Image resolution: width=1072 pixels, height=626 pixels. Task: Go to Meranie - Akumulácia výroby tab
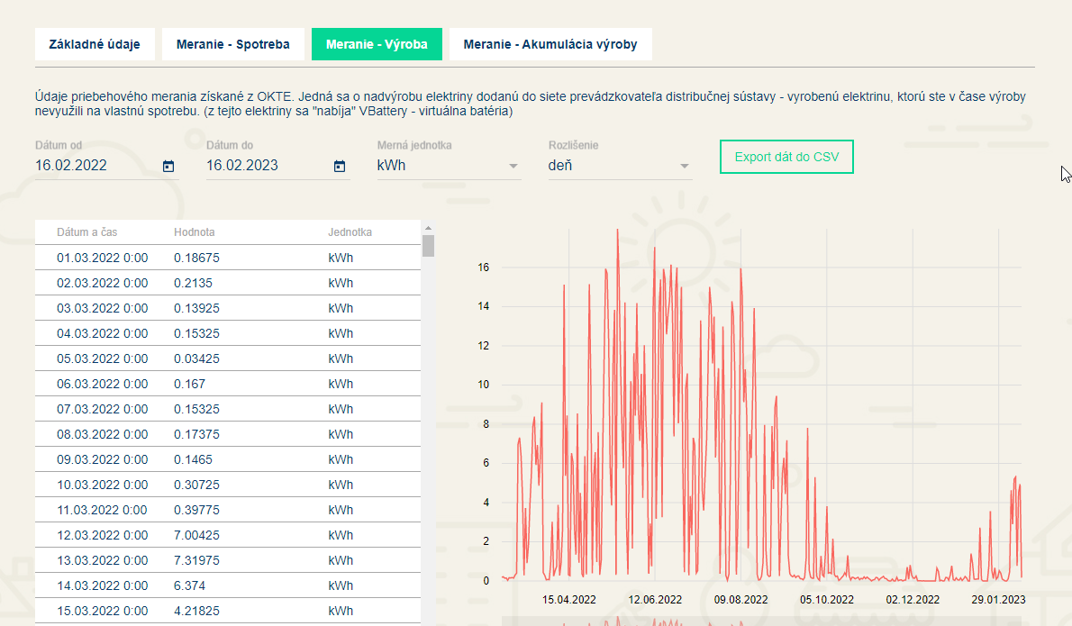(x=550, y=44)
